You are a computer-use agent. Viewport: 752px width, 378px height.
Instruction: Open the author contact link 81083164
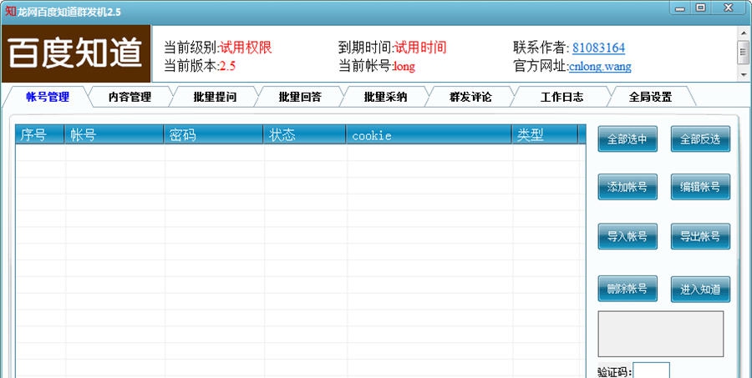coord(598,48)
